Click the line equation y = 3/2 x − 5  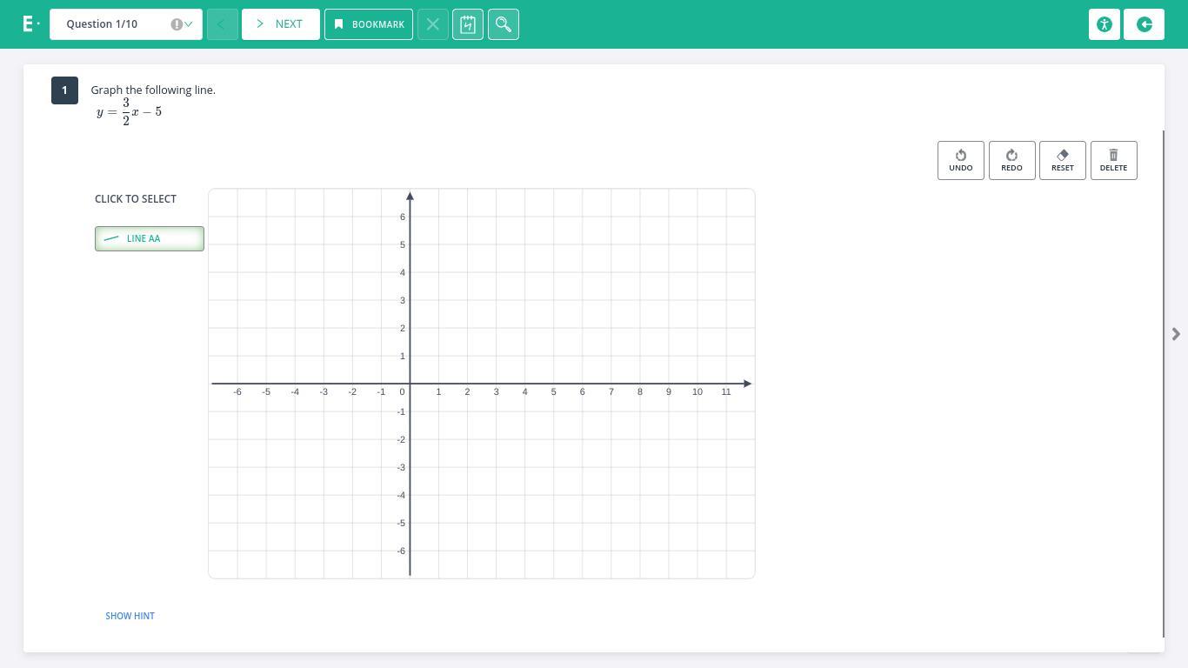point(130,112)
